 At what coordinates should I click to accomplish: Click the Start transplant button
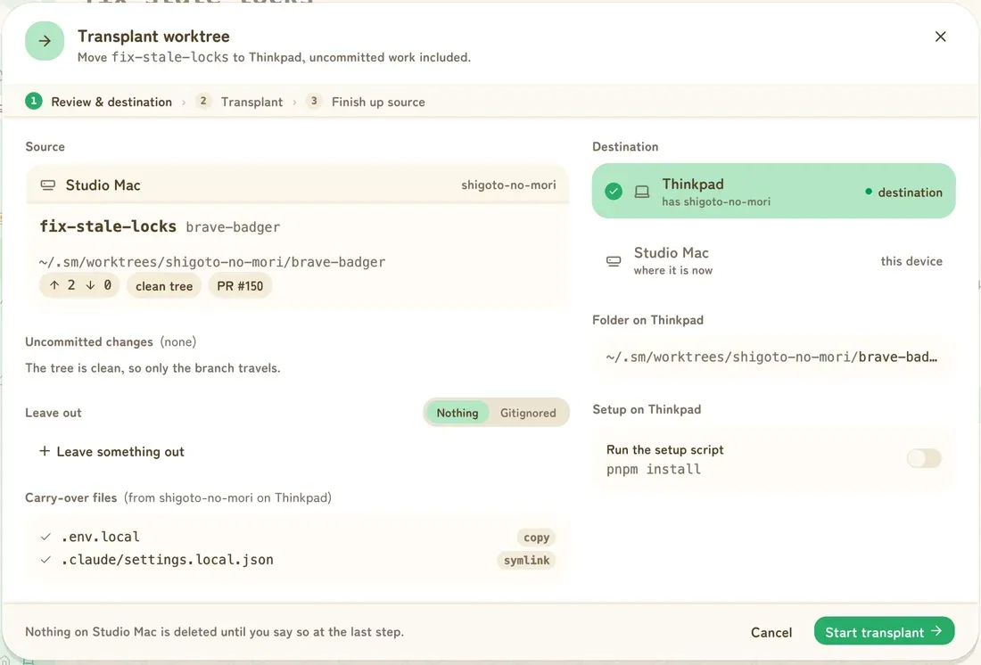[884, 631]
